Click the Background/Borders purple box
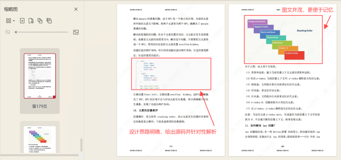341x160 pixels. click(x=258, y=24)
